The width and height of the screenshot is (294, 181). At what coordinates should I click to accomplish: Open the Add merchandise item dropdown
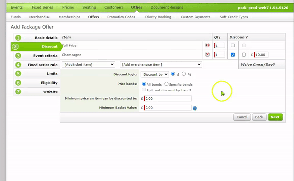161,64
